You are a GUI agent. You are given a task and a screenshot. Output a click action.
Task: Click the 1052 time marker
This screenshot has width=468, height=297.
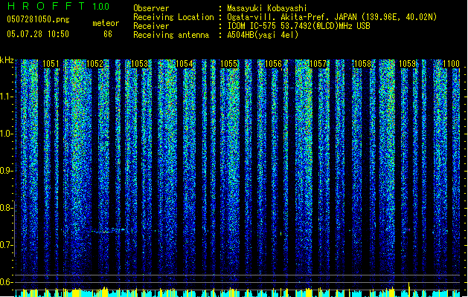pyautogui.click(x=94, y=63)
